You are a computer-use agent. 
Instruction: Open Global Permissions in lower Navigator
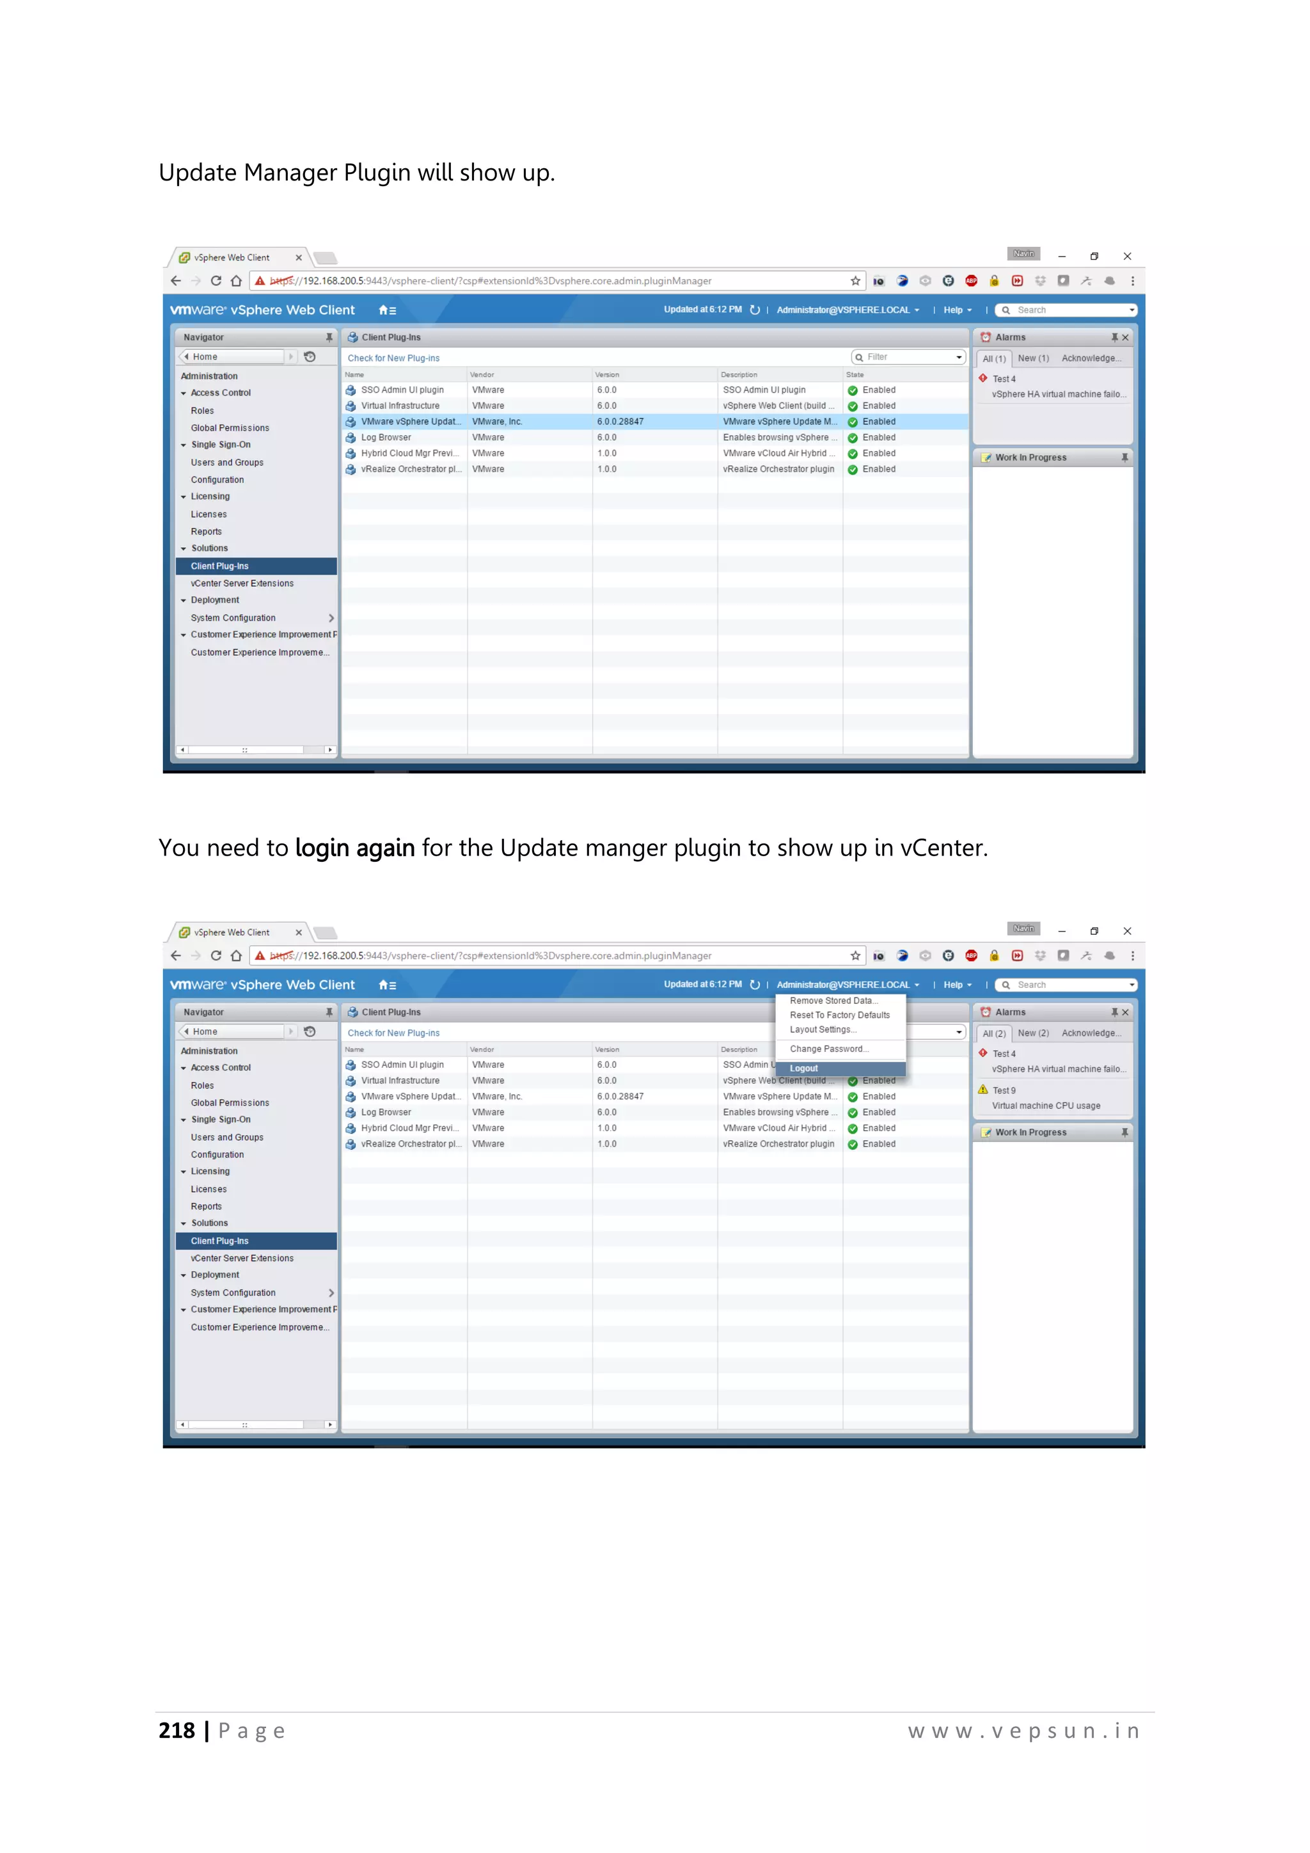(230, 1102)
